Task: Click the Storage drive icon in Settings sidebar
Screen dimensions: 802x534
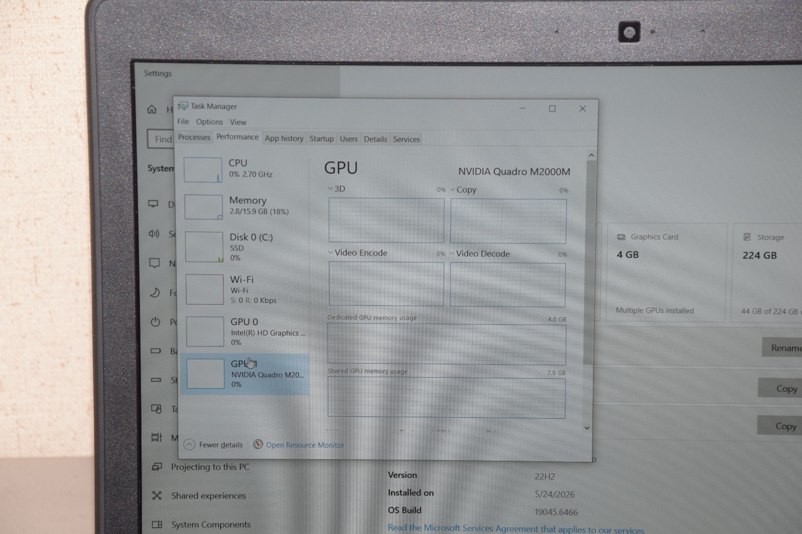Action: click(x=156, y=380)
